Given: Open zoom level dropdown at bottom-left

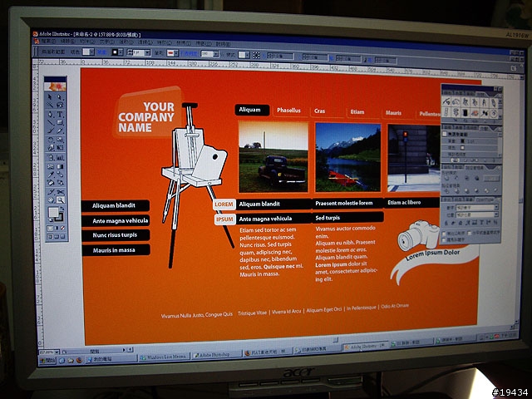Looking at the screenshot, I should pos(57,352).
